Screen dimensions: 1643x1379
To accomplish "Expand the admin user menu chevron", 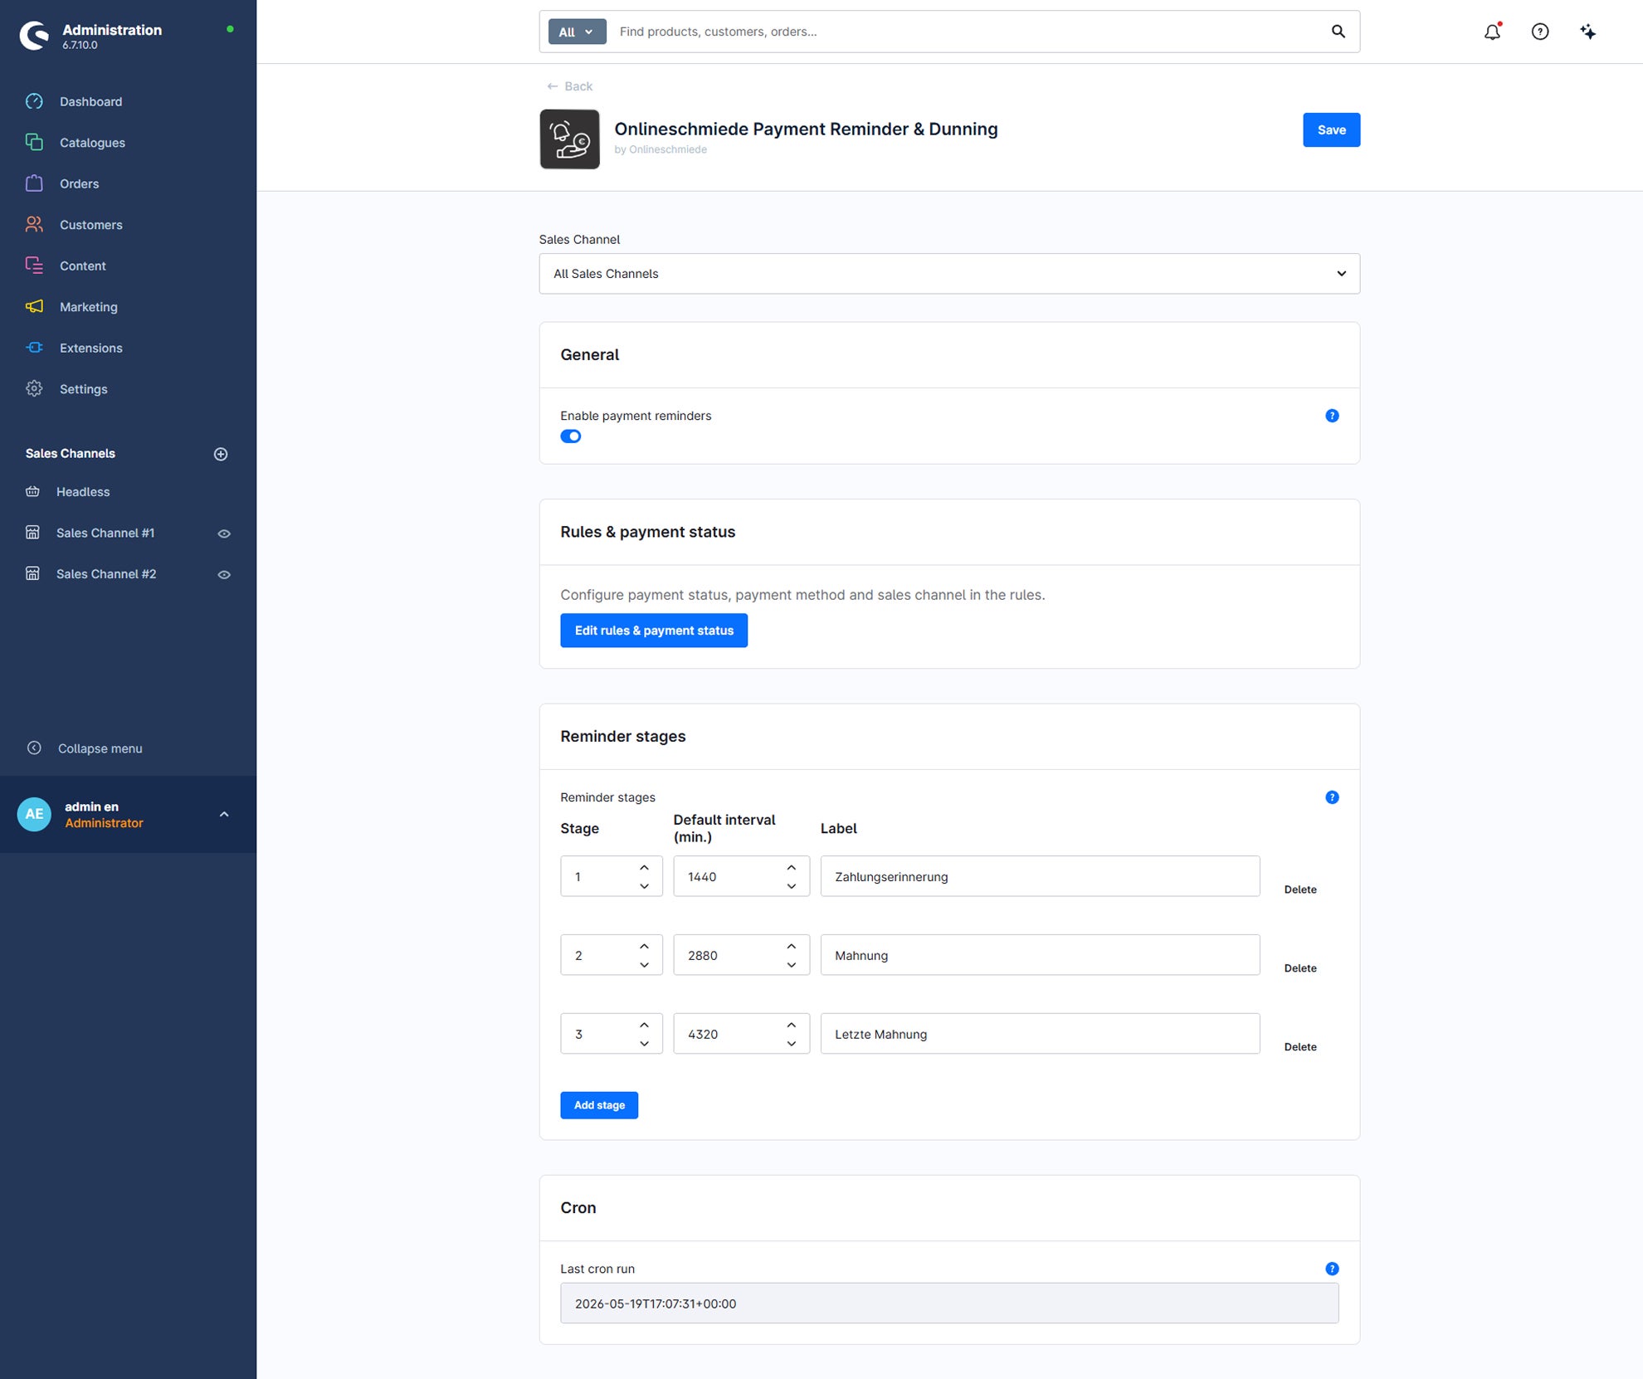I will point(224,815).
